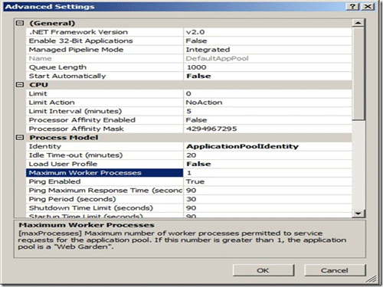
Task: Click the help question mark button
Action: click(x=353, y=6)
